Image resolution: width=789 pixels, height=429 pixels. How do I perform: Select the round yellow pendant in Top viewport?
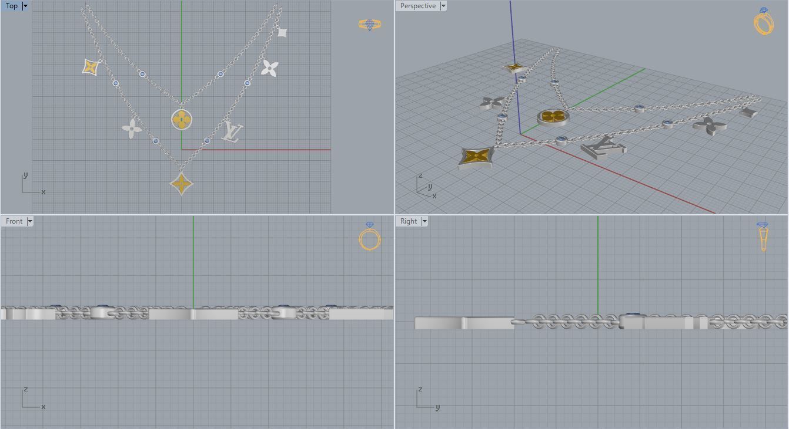pos(182,120)
